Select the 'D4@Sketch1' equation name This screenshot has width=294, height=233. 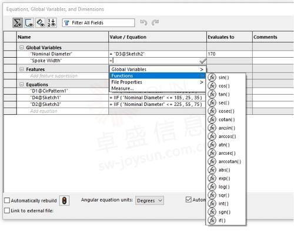46,98
